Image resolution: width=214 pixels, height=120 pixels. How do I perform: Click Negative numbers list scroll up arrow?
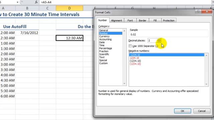click(x=206, y=55)
